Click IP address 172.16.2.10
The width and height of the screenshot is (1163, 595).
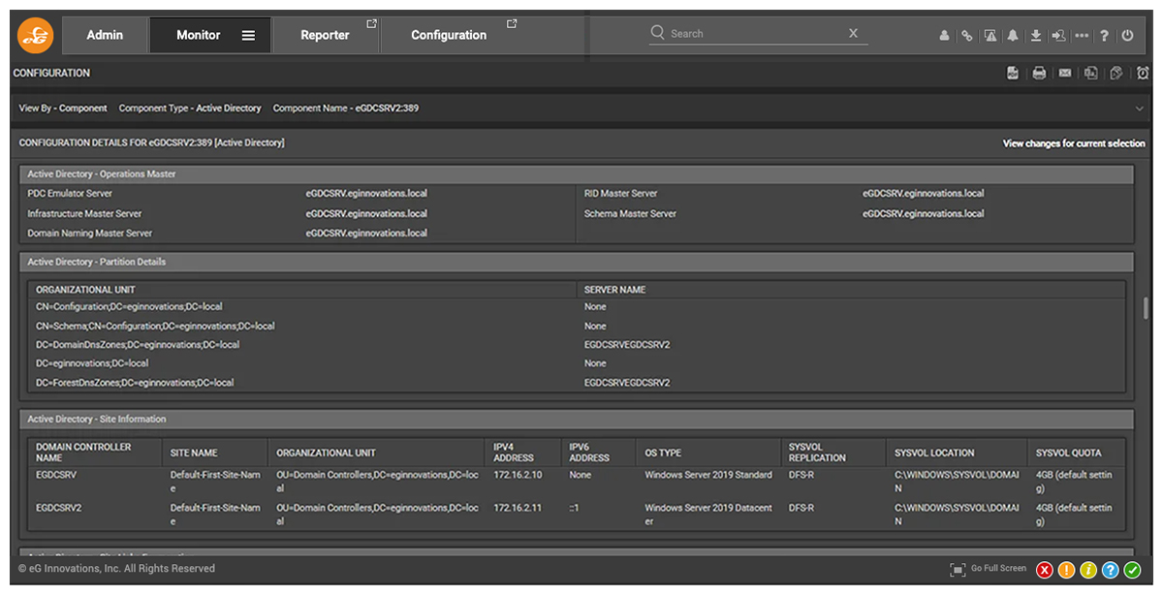[x=518, y=476]
